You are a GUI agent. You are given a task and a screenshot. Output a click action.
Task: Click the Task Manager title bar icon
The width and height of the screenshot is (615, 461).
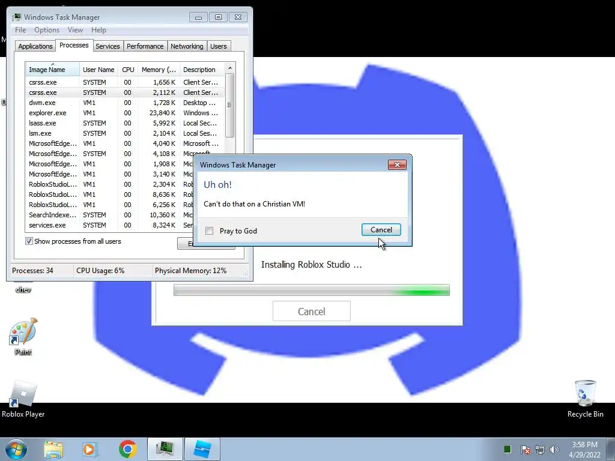pos(16,17)
